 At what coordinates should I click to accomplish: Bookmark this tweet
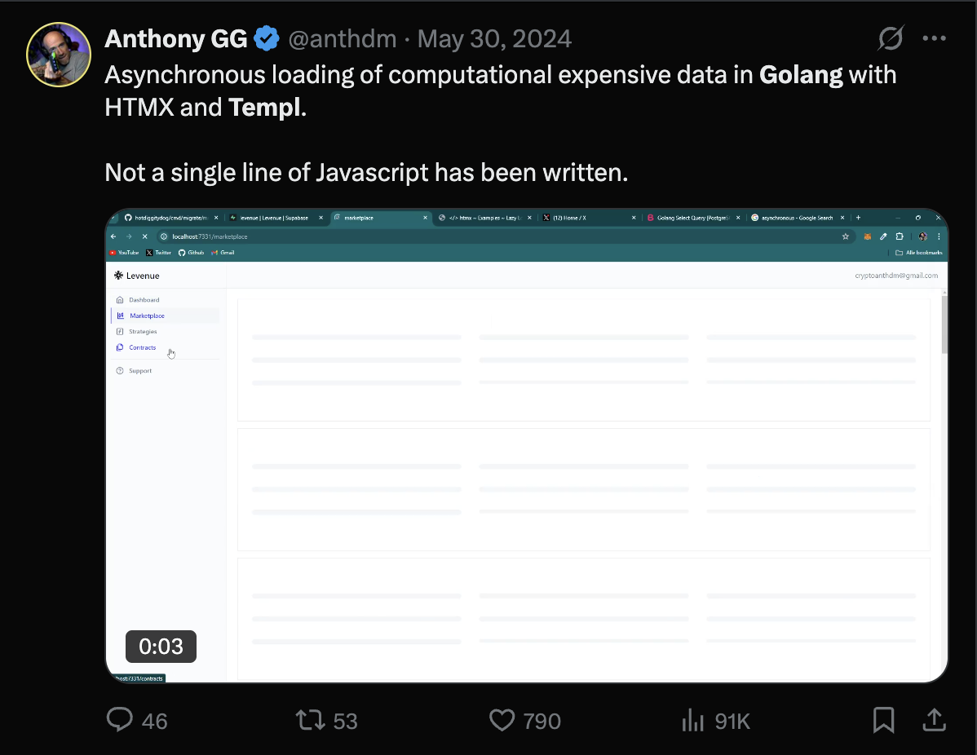(883, 720)
